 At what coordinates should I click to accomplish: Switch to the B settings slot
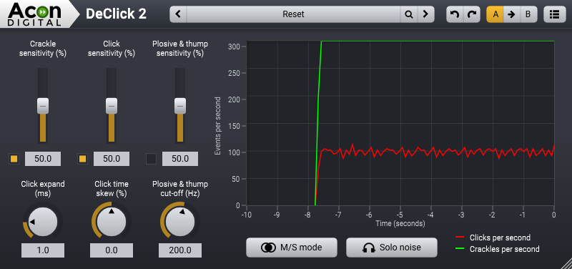[528, 14]
